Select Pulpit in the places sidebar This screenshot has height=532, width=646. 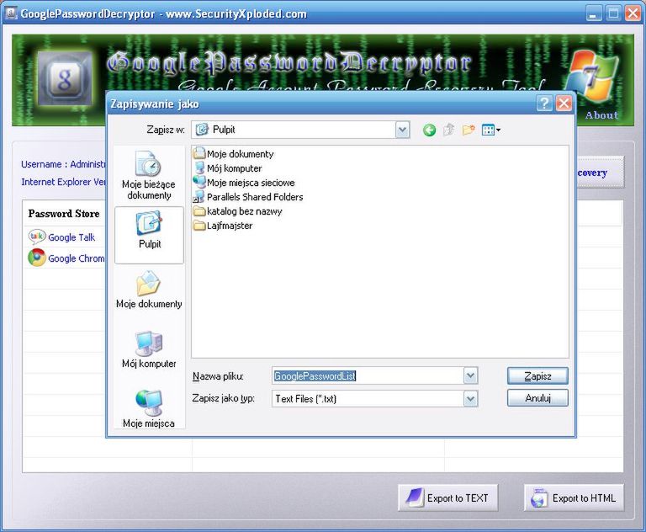pos(149,234)
